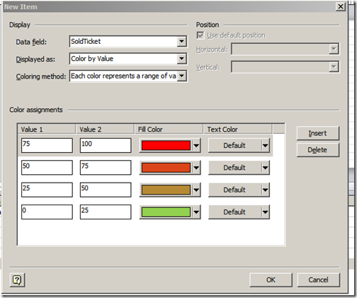Open the Data field dropdown
Image resolution: width=357 pixels, height=298 pixels.
click(x=181, y=42)
